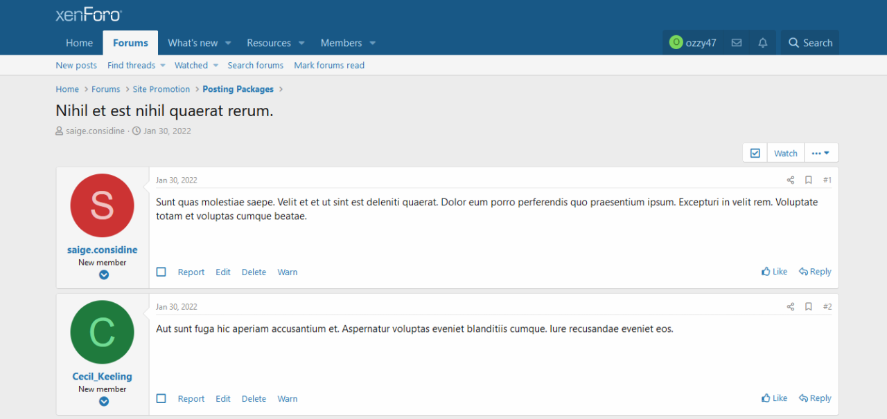Open the Home navigation tab

click(79, 43)
